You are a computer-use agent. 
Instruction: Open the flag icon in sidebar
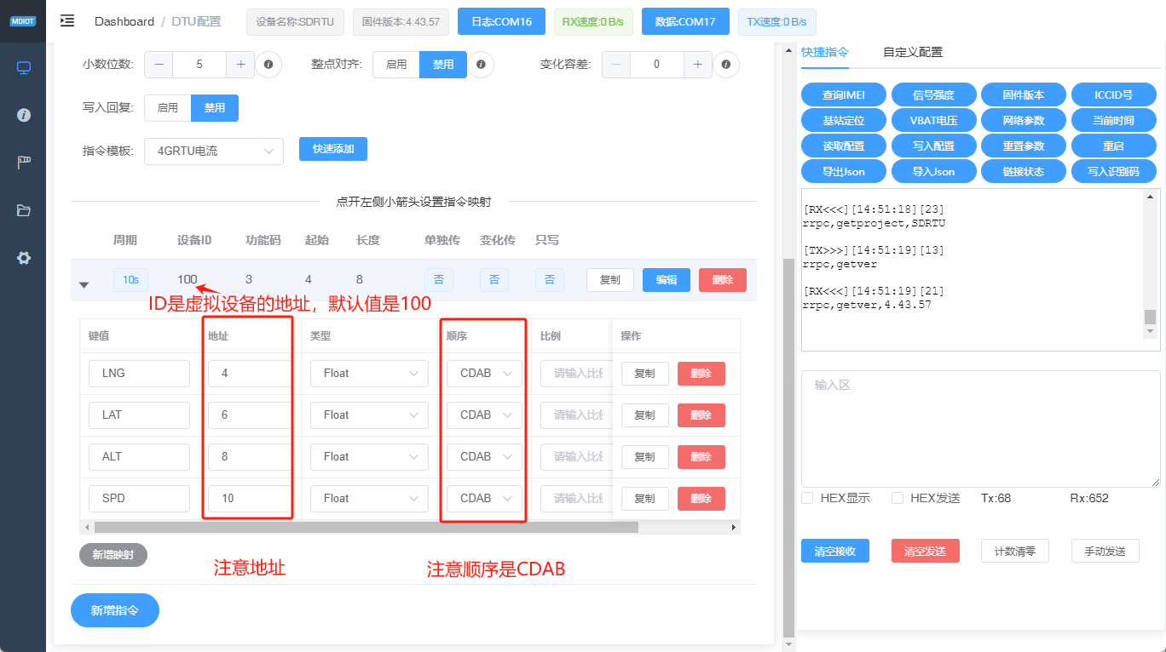tap(24, 163)
